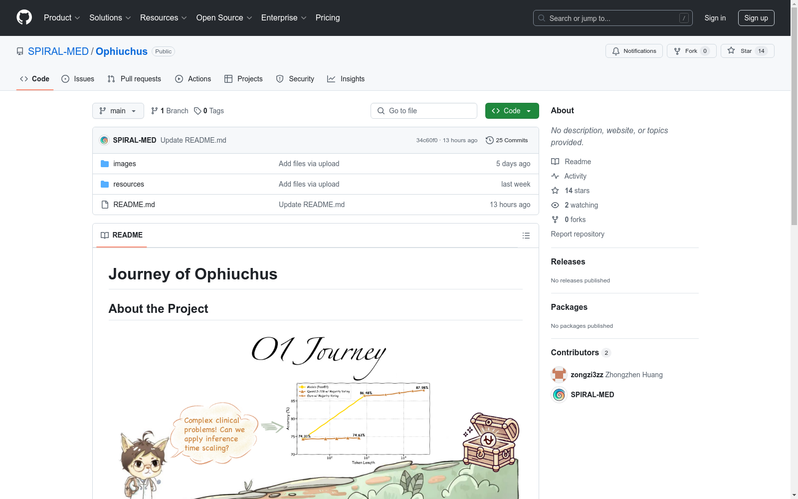The image size is (798, 499).
Task: Open the images folder
Action: 125,164
